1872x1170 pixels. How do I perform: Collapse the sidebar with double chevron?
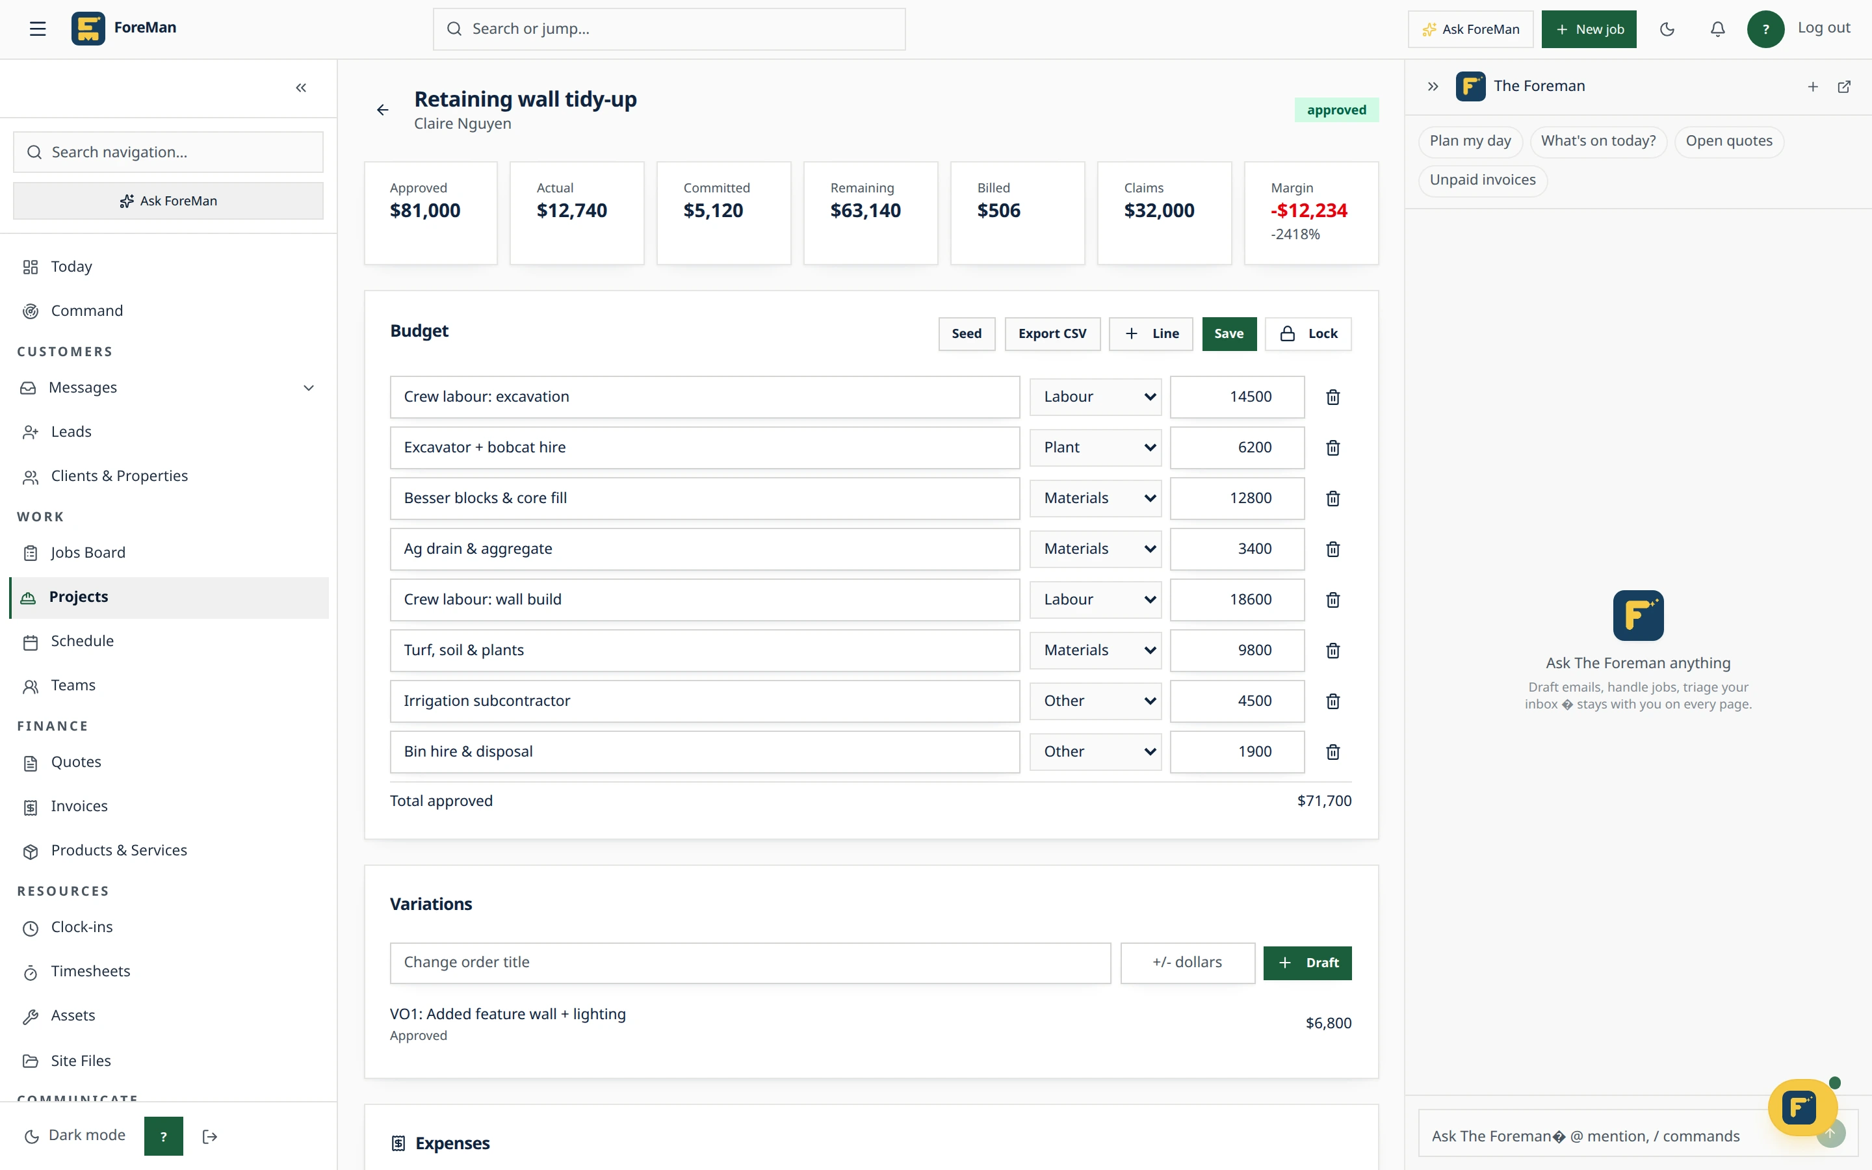301,88
